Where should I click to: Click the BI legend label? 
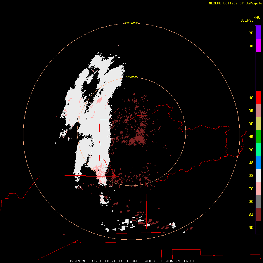[x=251, y=214]
